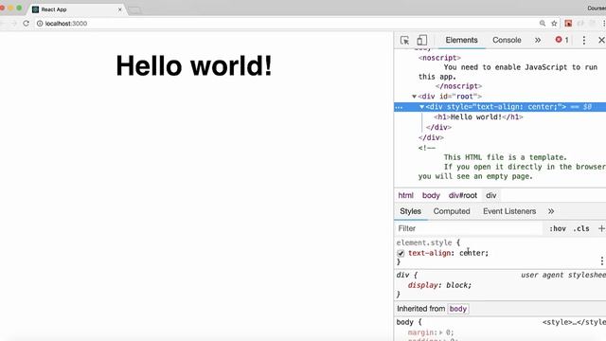
Task: Reload the page with the refresh icon
Action: [26, 23]
